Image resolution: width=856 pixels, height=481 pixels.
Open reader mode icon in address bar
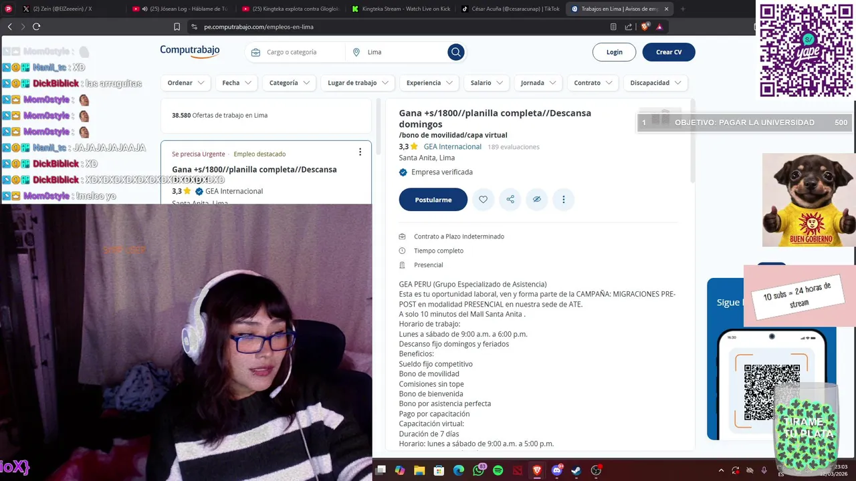[613, 27]
